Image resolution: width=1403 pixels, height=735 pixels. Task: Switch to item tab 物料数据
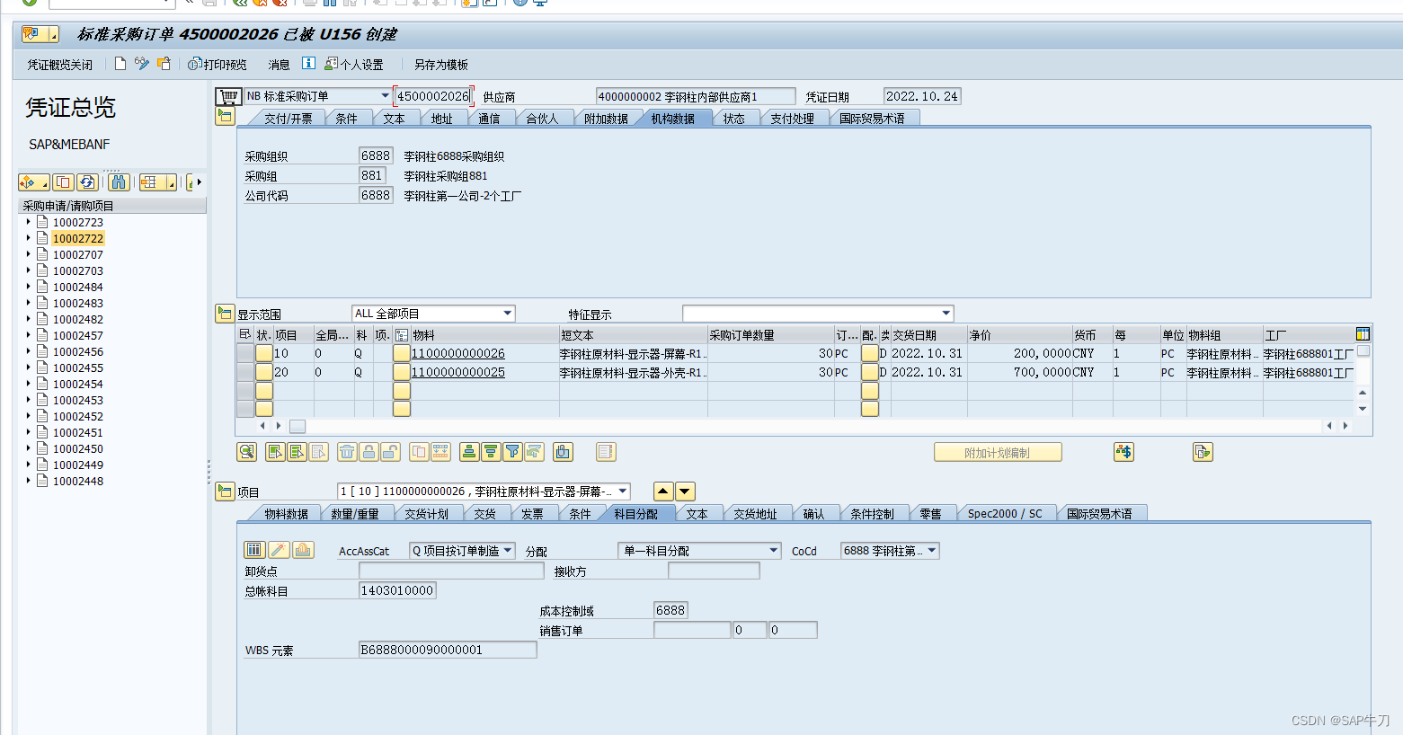point(286,513)
